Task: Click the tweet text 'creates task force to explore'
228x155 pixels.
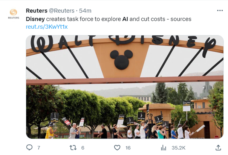Action: point(83,19)
